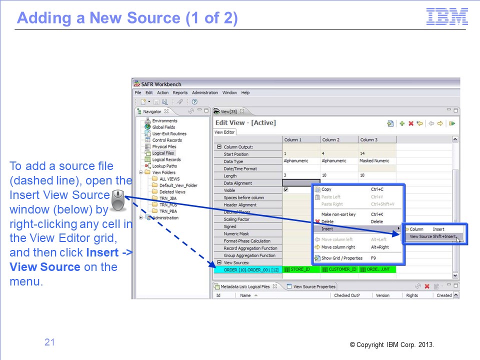Open the Window menu

click(229, 92)
